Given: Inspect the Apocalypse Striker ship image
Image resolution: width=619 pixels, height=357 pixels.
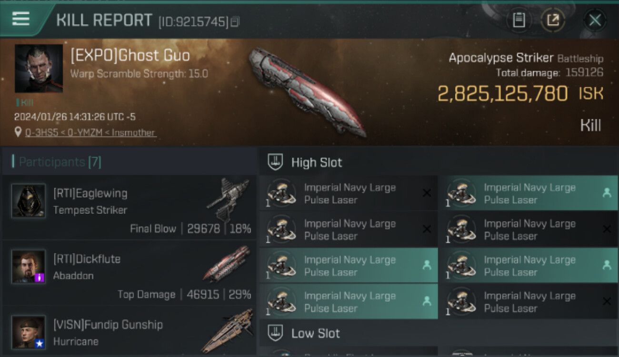Looking at the screenshot, I should (x=306, y=92).
